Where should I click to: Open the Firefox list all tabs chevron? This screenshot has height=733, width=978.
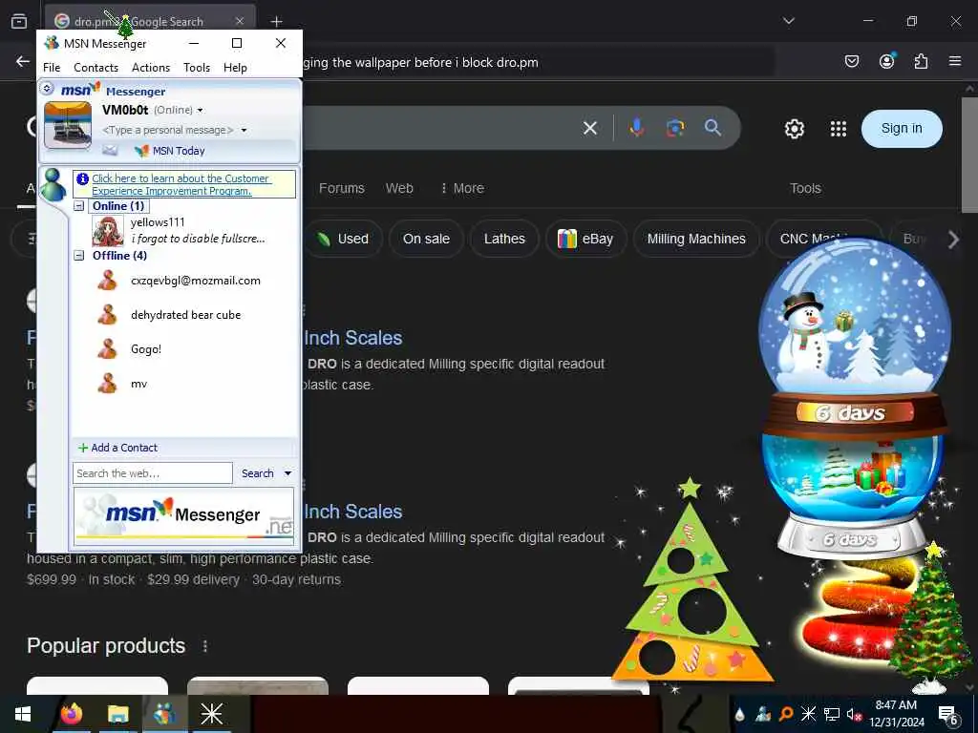coord(789,21)
